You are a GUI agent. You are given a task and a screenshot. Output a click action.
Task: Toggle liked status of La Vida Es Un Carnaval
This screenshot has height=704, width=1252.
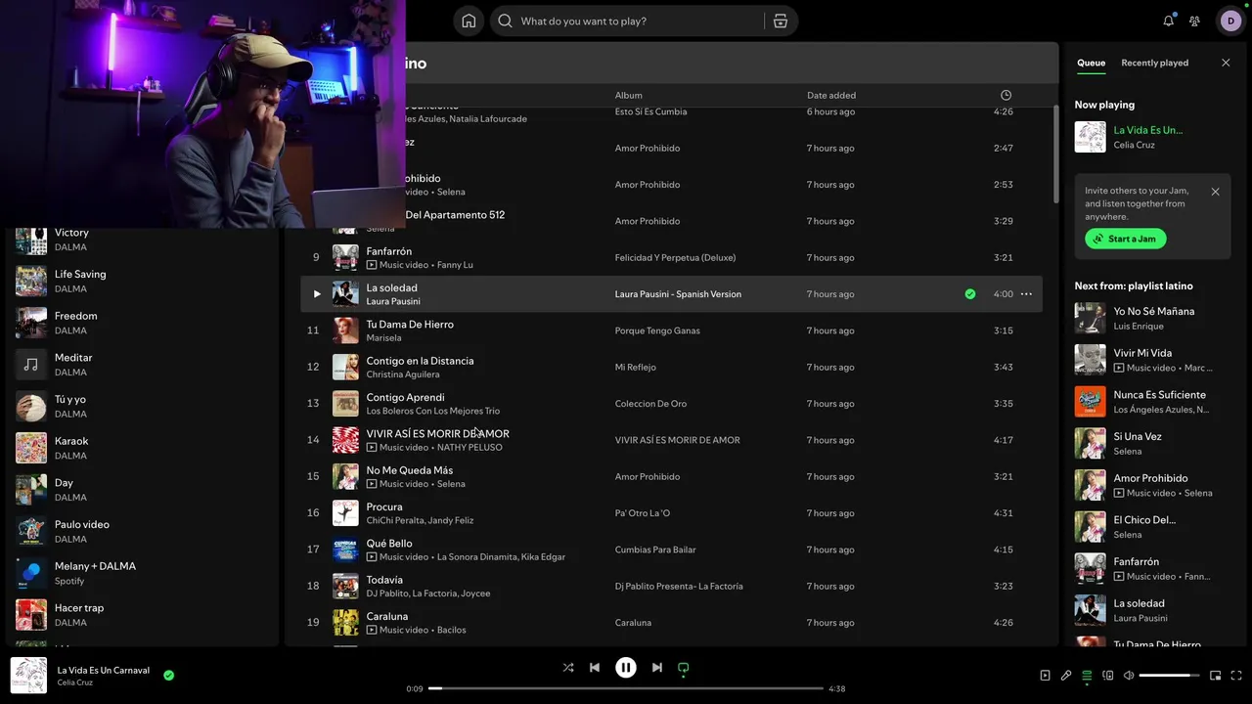pyautogui.click(x=168, y=675)
